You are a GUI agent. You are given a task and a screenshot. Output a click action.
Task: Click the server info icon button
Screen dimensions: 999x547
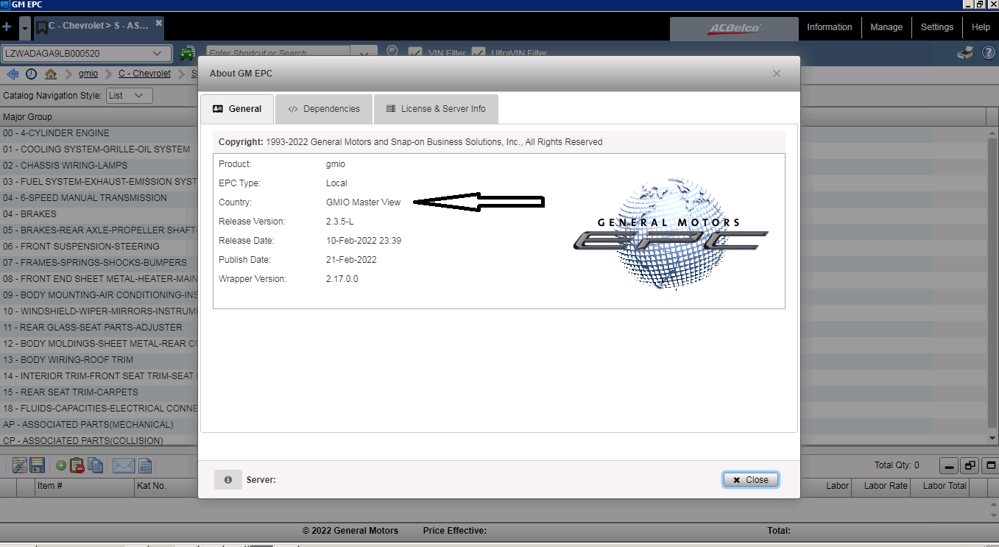pos(228,480)
